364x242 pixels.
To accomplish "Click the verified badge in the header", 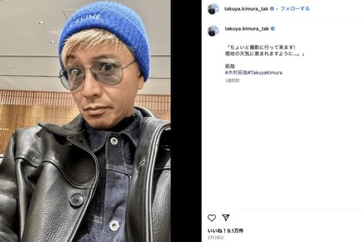I will [x=272, y=9].
